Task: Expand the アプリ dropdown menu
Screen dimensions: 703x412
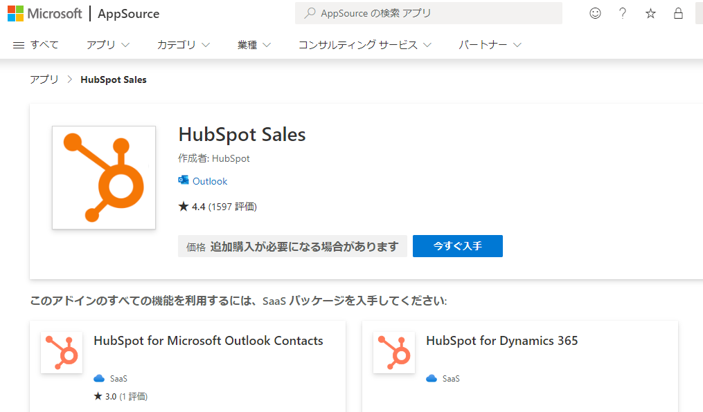Action: [x=107, y=45]
